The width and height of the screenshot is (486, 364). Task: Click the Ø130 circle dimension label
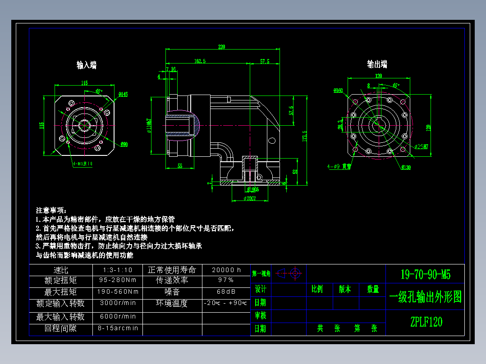(407, 166)
